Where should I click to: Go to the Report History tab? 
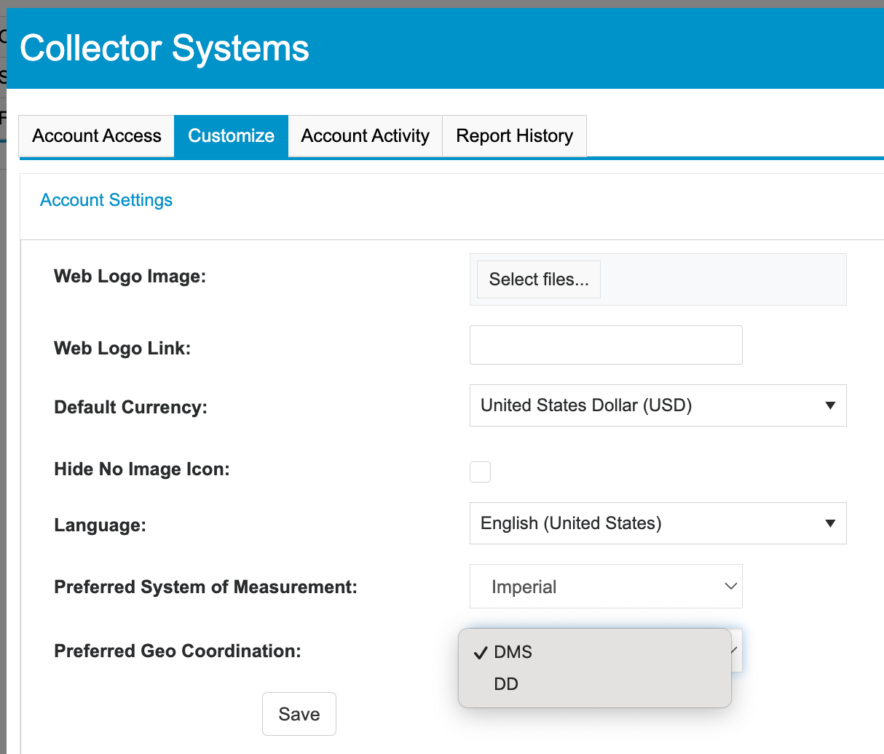tap(514, 136)
